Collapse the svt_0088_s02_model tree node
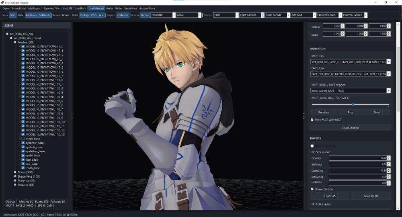Image resolution: width=402 pixels, height=217 pixels. (x=11, y=38)
